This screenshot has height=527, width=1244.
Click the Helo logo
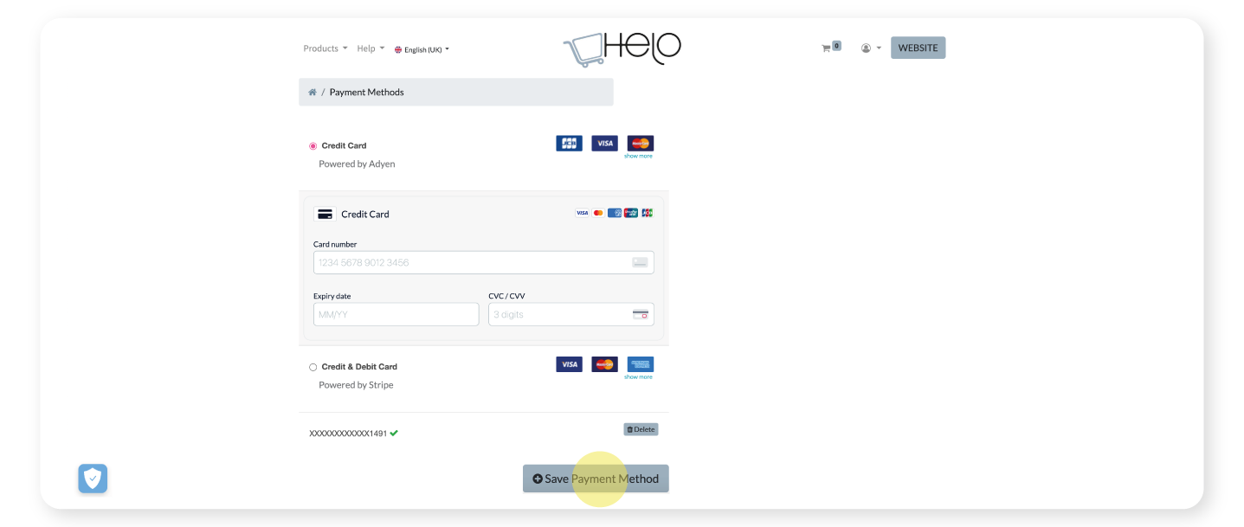point(622,48)
